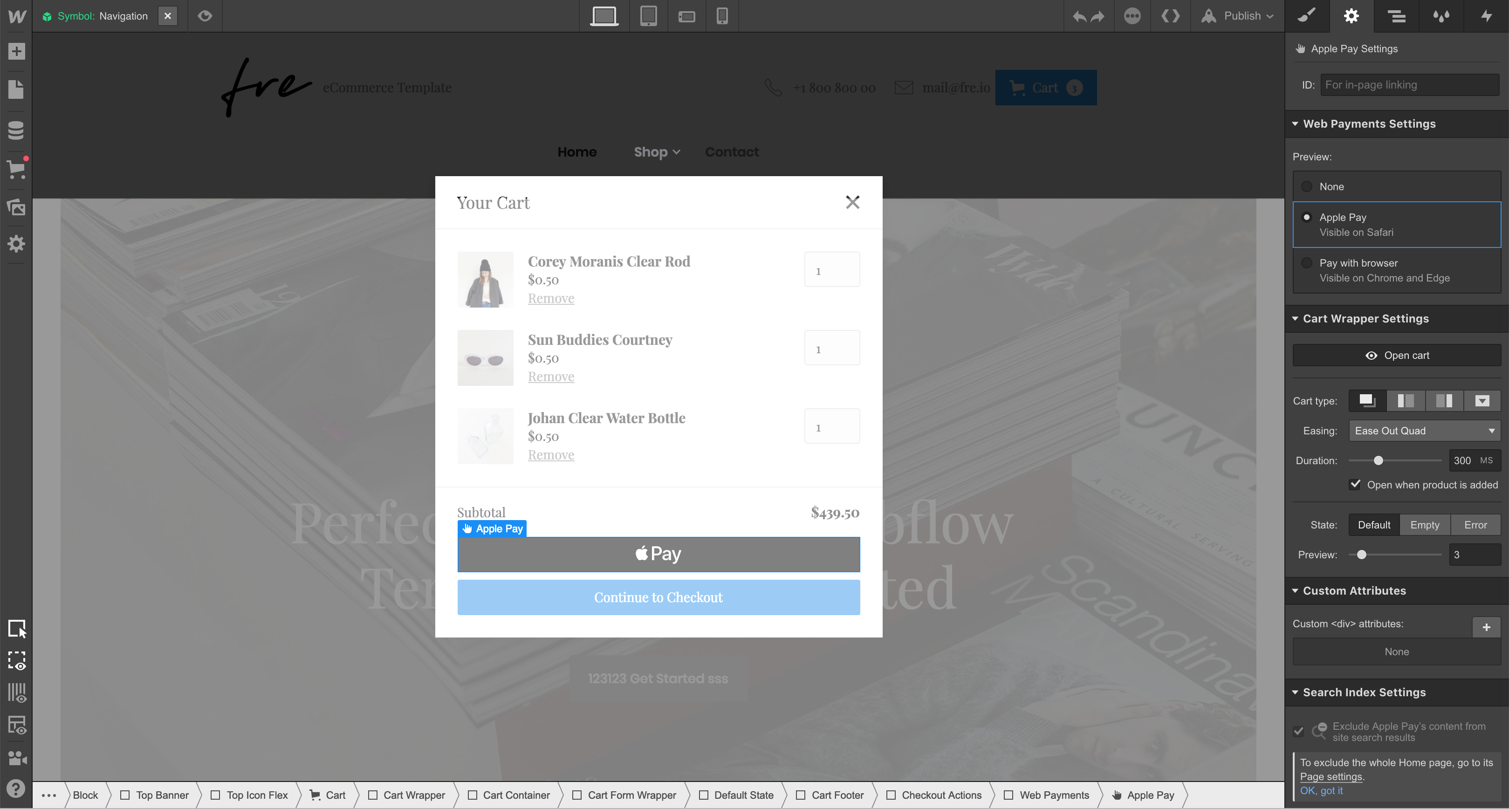
Task: Open the Publish dropdown
Action: [1237, 16]
